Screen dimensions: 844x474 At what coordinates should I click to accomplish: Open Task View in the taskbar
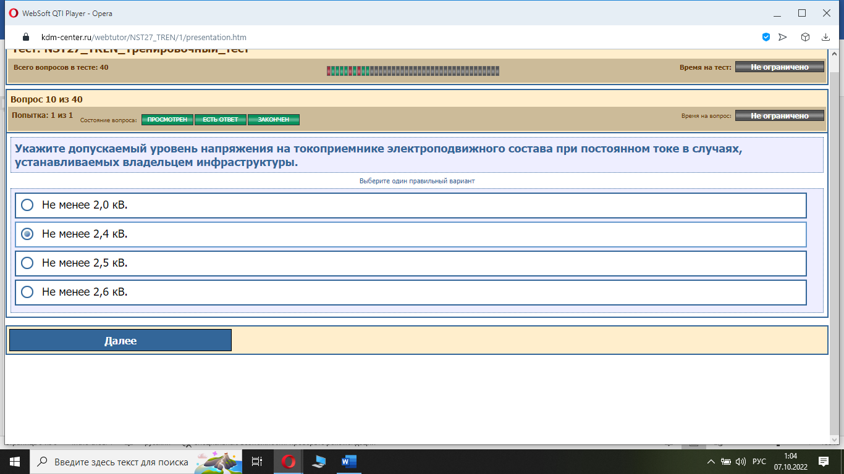[x=258, y=462]
